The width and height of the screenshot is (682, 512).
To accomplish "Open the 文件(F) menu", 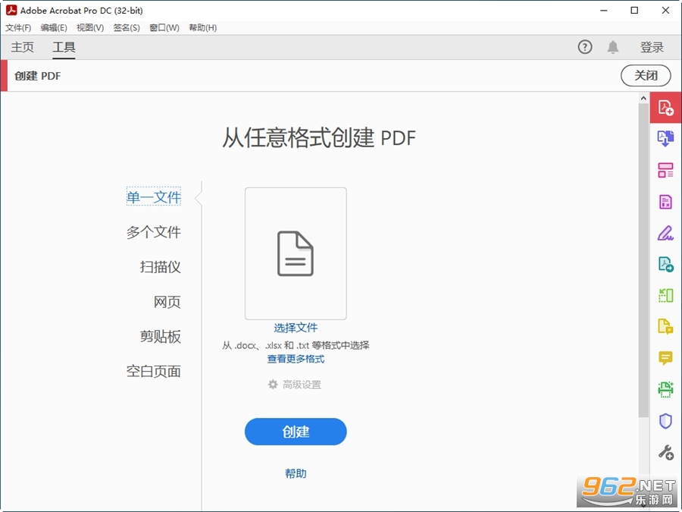I will coord(18,28).
